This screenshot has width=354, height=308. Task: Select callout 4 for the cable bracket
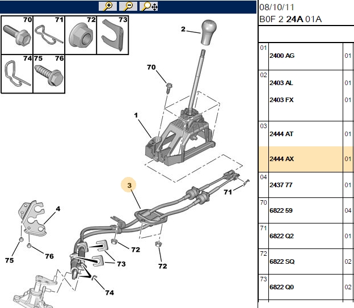(x=58, y=209)
